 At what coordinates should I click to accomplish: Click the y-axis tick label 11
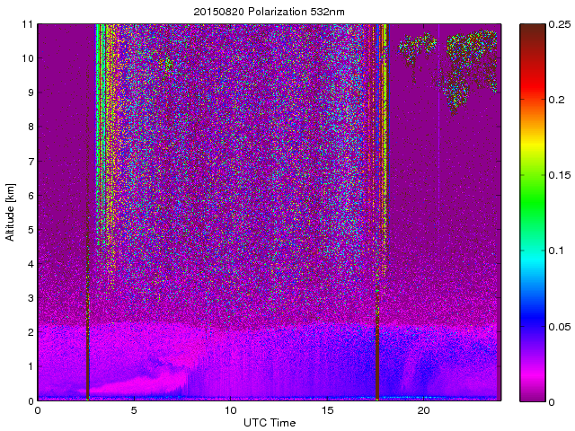point(27,24)
